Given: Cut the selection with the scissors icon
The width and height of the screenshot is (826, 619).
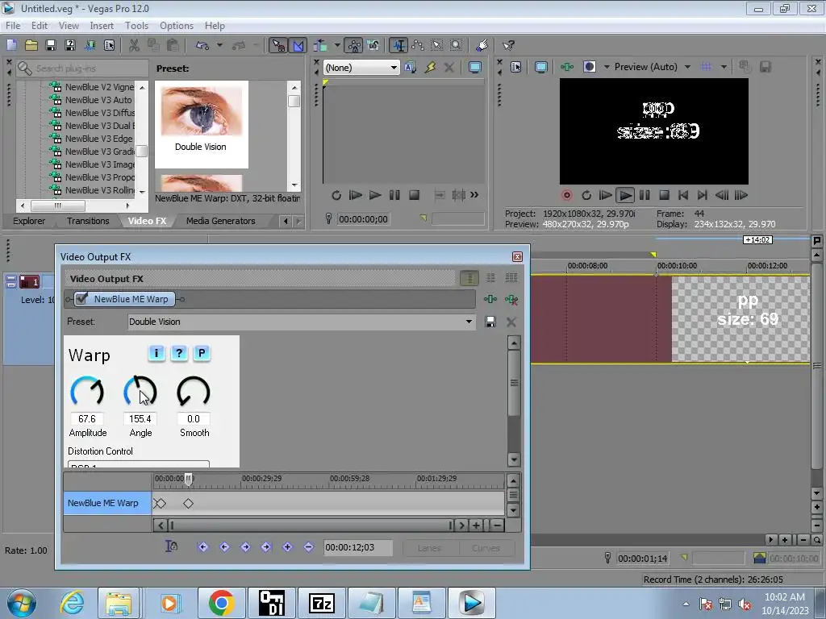Looking at the screenshot, I should click(x=135, y=45).
